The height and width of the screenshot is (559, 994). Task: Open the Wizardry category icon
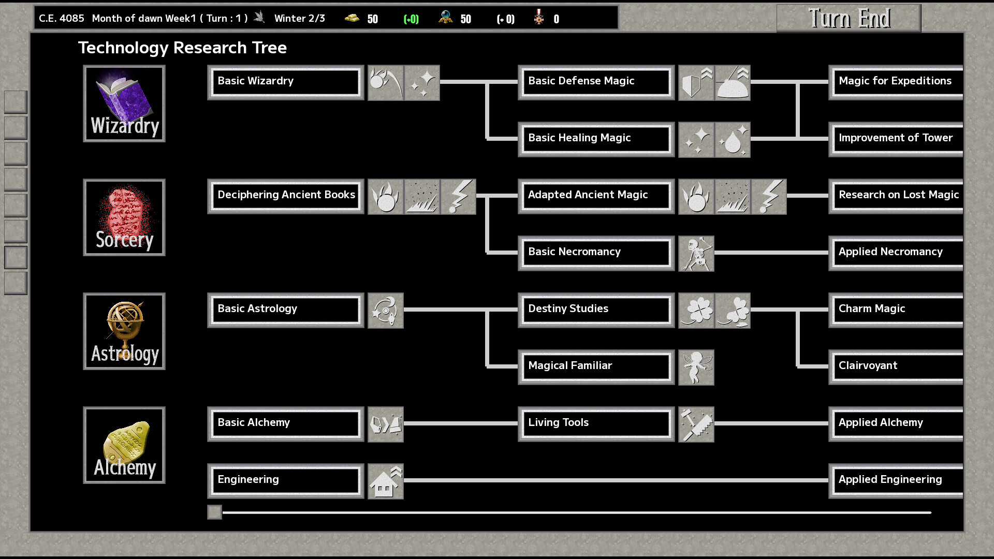tap(124, 104)
